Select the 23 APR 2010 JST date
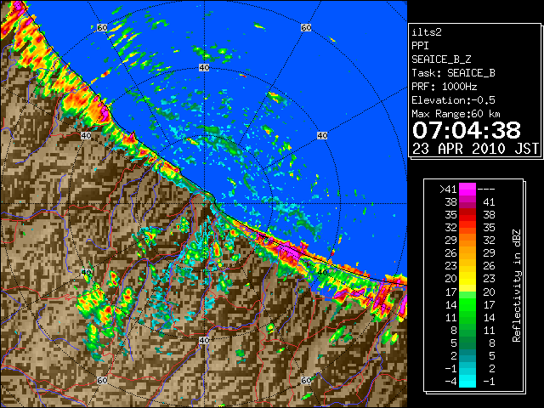Screen dimensions: 544x408 tap(475, 149)
